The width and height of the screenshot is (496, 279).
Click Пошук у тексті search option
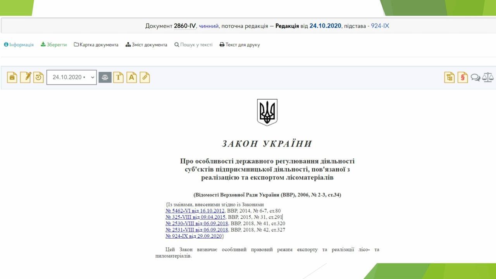click(193, 45)
